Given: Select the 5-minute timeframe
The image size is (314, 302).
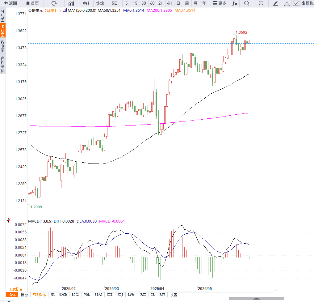Looking at the screenshot, I should (126, 3).
